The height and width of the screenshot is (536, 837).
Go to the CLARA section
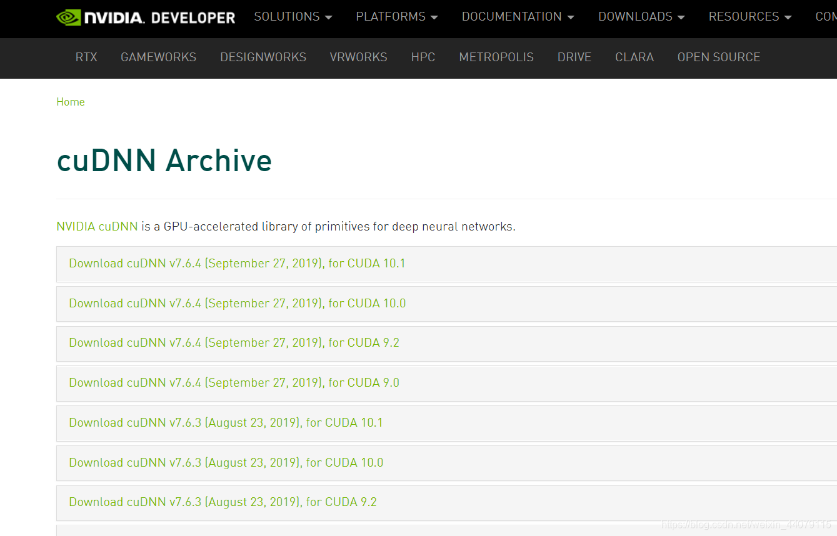tap(634, 57)
